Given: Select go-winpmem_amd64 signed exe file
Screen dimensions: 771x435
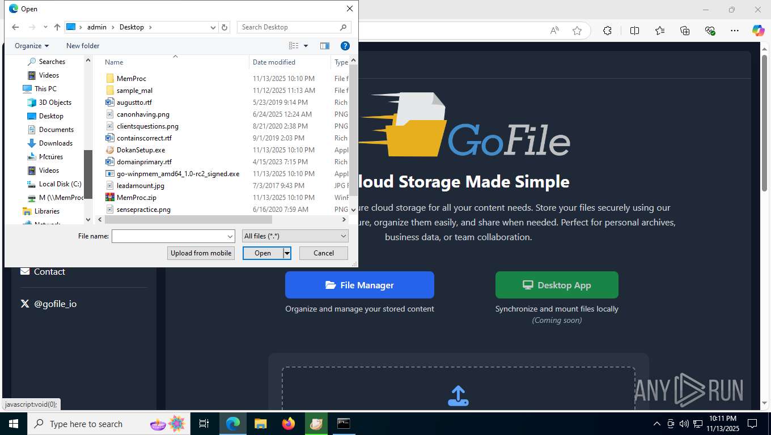Looking at the screenshot, I should click(178, 174).
